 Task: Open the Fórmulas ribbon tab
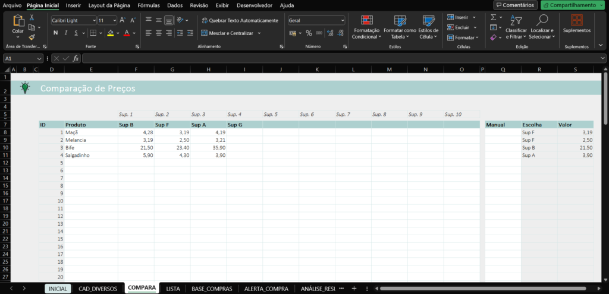click(148, 5)
